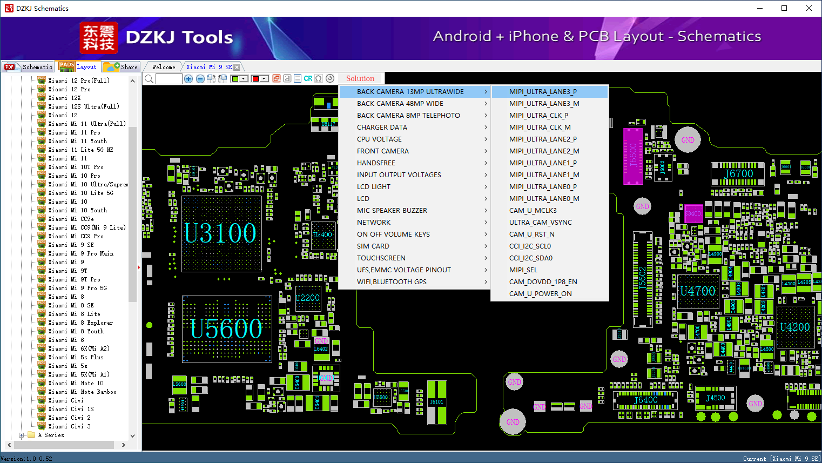This screenshot has height=463, width=822.
Task: Click the CR toolbar icon
Action: 308,78
